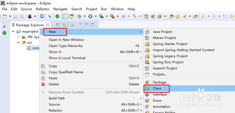This screenshot has width=235, height=113.
Task: Open the Search dropdown arrow
Action: click(190, 16)
